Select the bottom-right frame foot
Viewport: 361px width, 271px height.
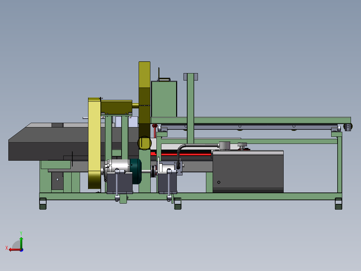click(x=339, y=204)
